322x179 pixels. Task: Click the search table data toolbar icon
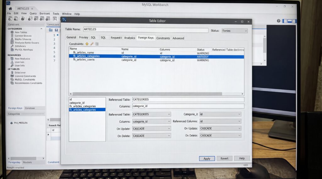point(55,18)
